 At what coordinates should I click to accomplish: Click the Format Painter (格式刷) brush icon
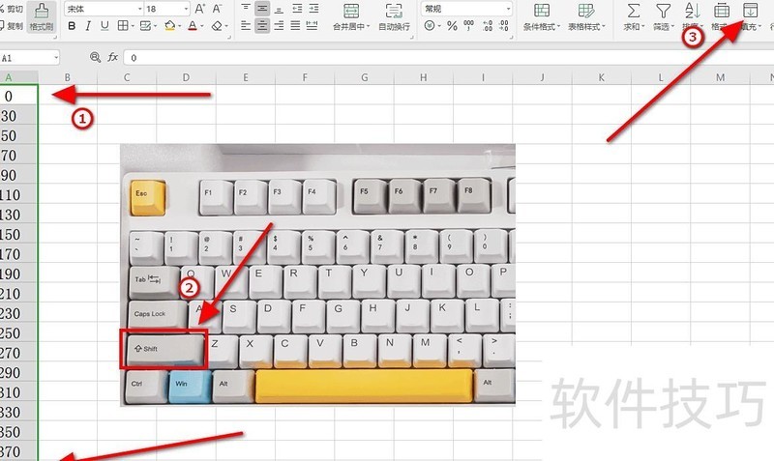pos(42,11)
